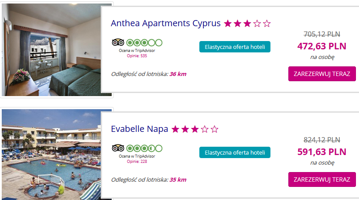Viewport: 359px width, 200px height.
Task: Click the 472,63 PLN price
Action: (321, 46)
